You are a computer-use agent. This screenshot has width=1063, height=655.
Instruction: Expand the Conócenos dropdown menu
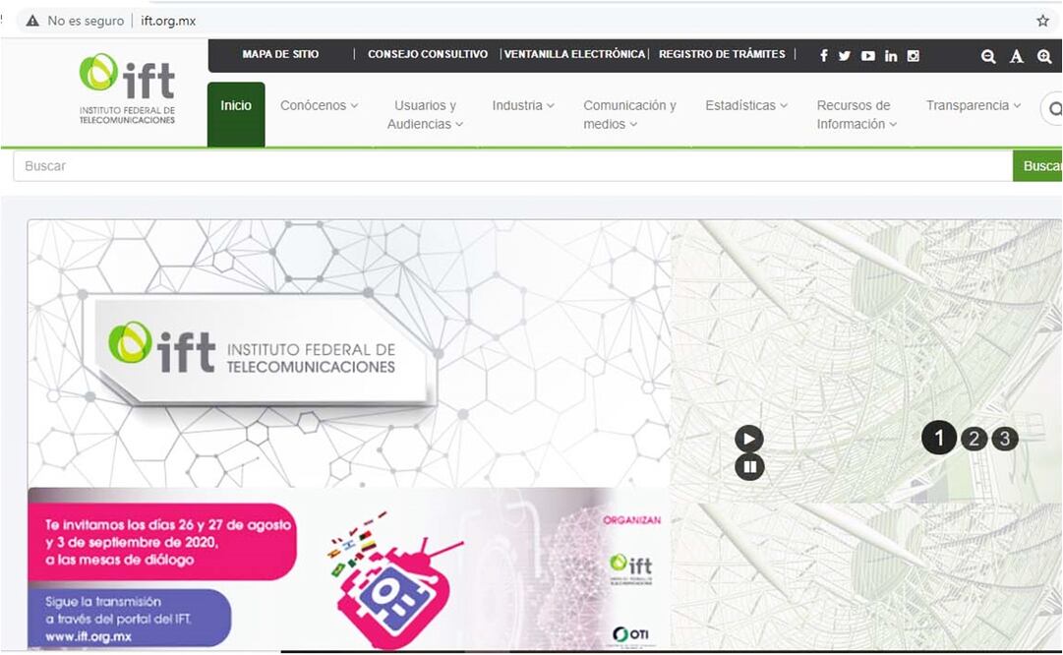319,105
